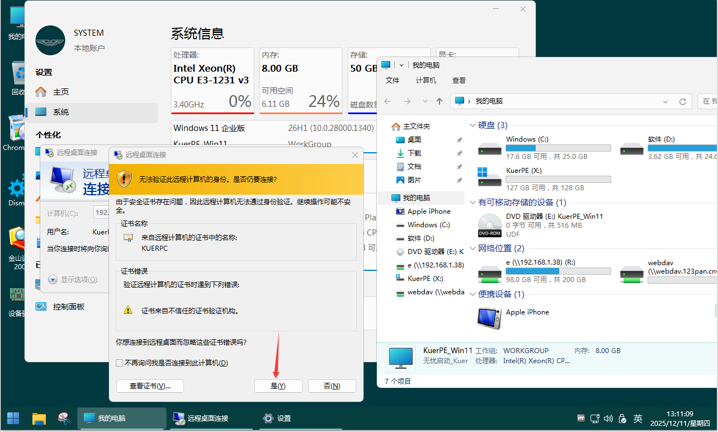
Task: Expand 显示选项 in Remote Desktop window
Action: [x=53, y=279]
